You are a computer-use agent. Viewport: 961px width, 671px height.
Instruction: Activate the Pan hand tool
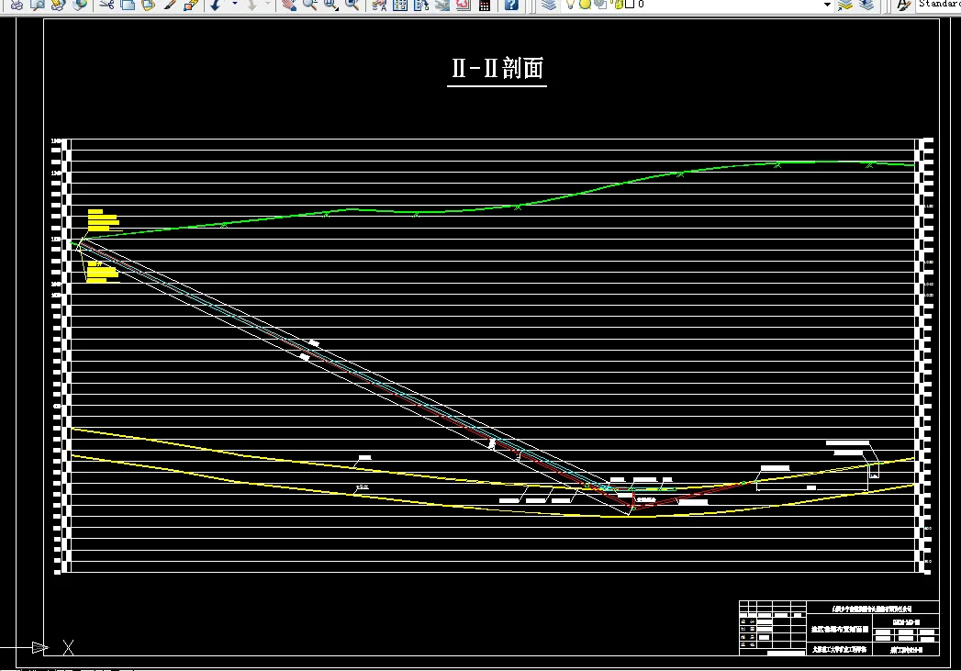pyautogui.click(x=289, y=5)
